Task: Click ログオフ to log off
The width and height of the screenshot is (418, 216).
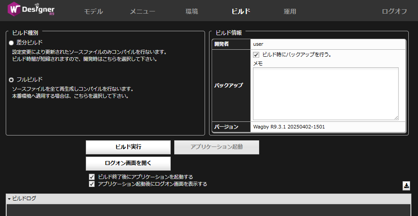Action: pyautogui.click(x=394, y=11)
